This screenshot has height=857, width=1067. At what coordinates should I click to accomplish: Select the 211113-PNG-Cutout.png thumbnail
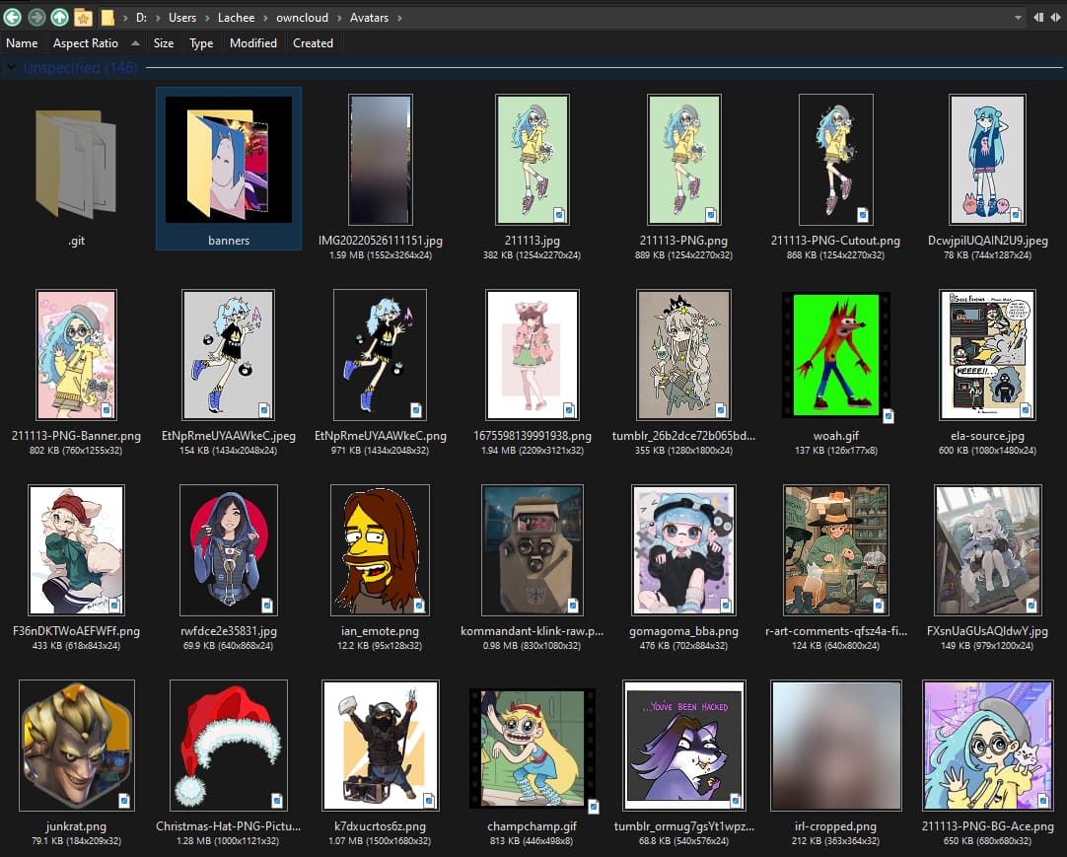(x=835, y=160)
